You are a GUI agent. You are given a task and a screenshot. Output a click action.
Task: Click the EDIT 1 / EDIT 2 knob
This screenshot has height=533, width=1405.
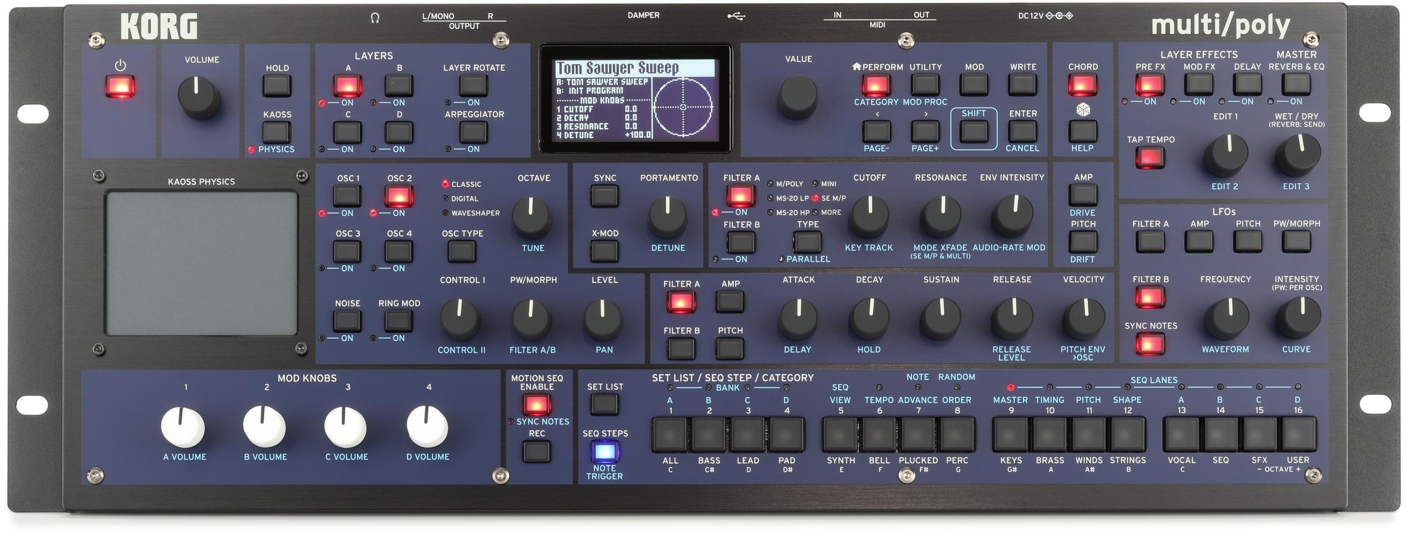click(x=1226, y=155)
